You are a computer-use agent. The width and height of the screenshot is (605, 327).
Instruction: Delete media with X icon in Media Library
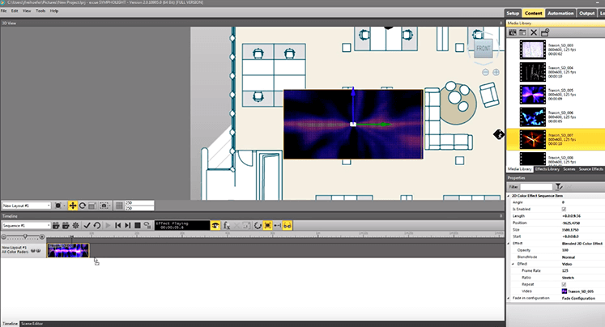click(x=534, y=32)
